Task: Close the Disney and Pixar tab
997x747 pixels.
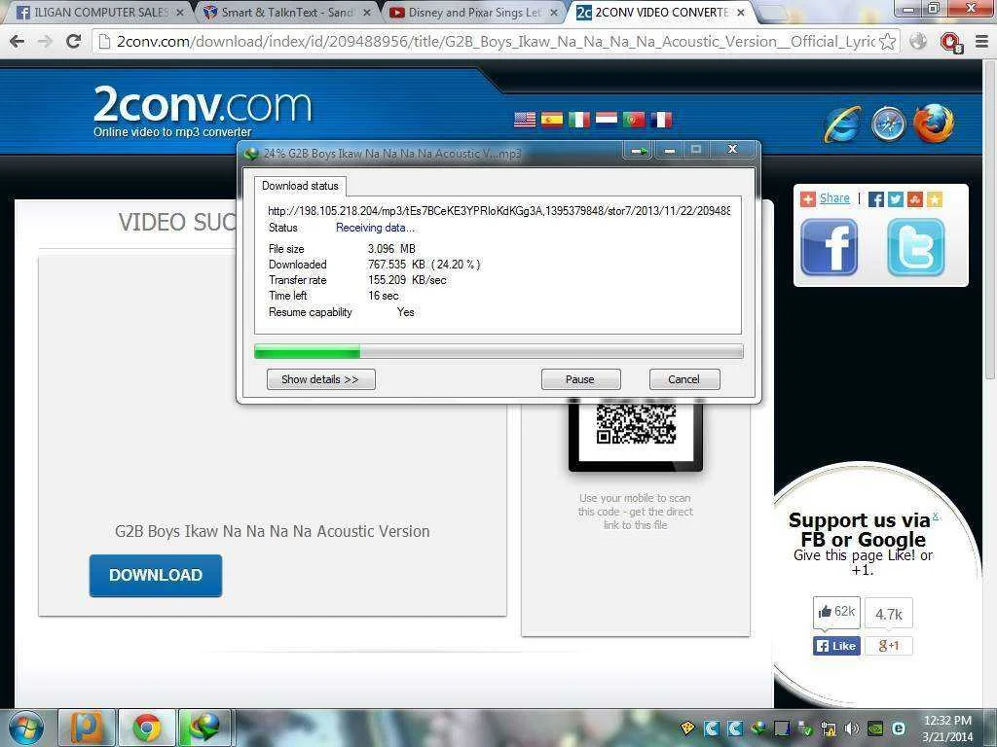Action: click(554, 12)
